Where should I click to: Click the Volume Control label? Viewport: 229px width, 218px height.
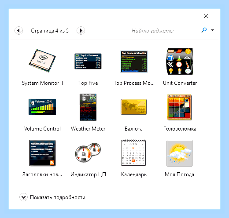pos(42,129)
